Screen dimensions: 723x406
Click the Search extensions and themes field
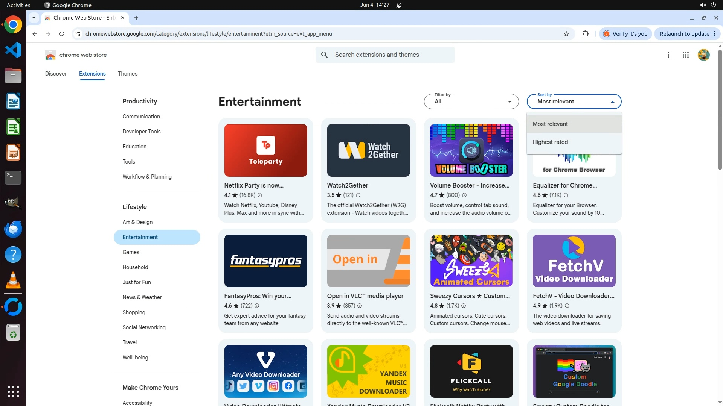pos(392,55)
